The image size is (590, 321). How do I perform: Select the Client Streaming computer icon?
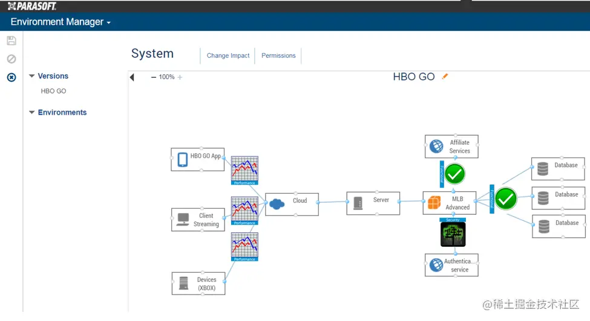coord(183,220)
